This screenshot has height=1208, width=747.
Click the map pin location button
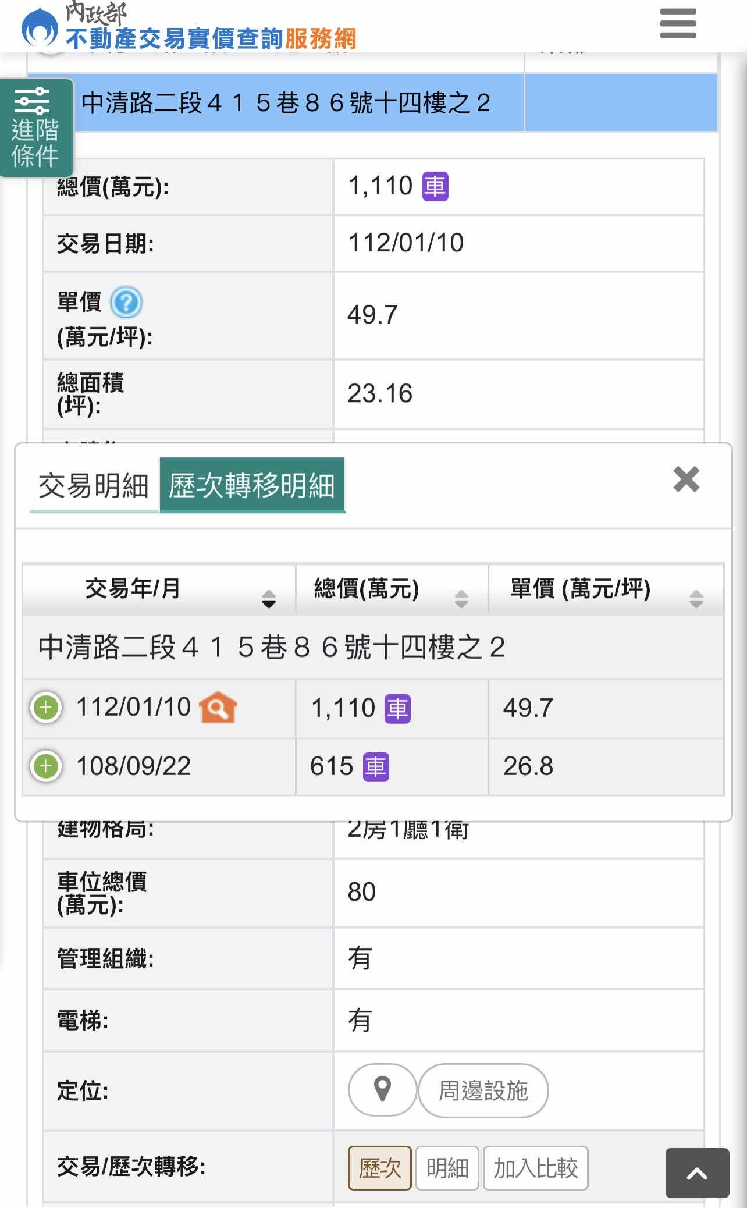tap(382, 1090)
